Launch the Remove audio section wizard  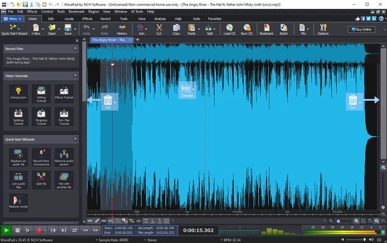click(x=64, y=157)
